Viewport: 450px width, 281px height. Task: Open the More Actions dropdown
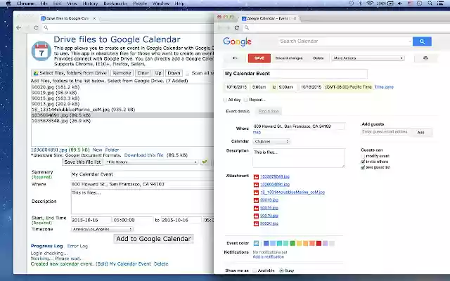368,58
